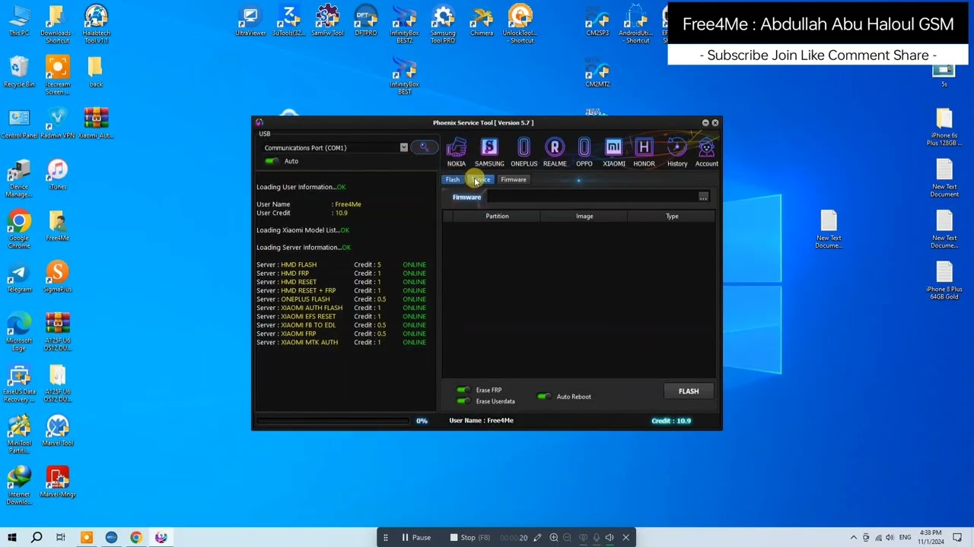974x547 pixels.
Task: Click the ONEPLUS FLASH server row
Action: coord(341,299)
